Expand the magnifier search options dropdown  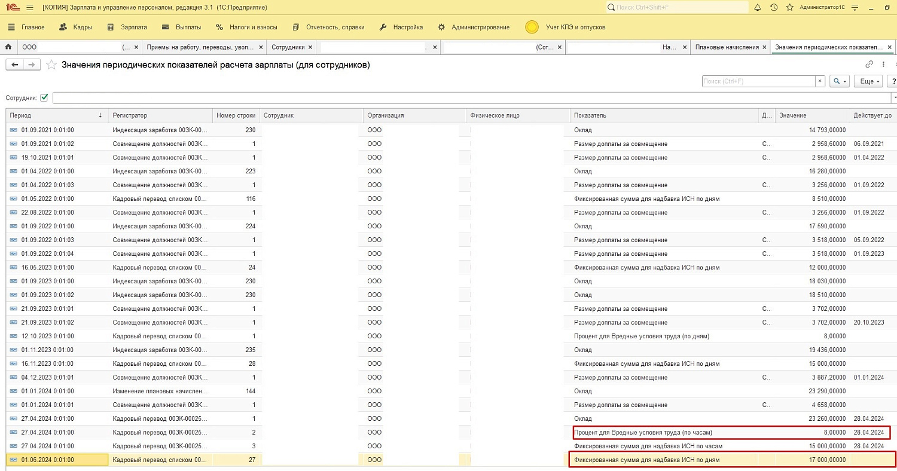coord(840,81)
